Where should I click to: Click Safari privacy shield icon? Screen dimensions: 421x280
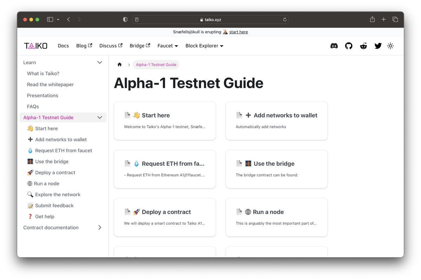125,20
